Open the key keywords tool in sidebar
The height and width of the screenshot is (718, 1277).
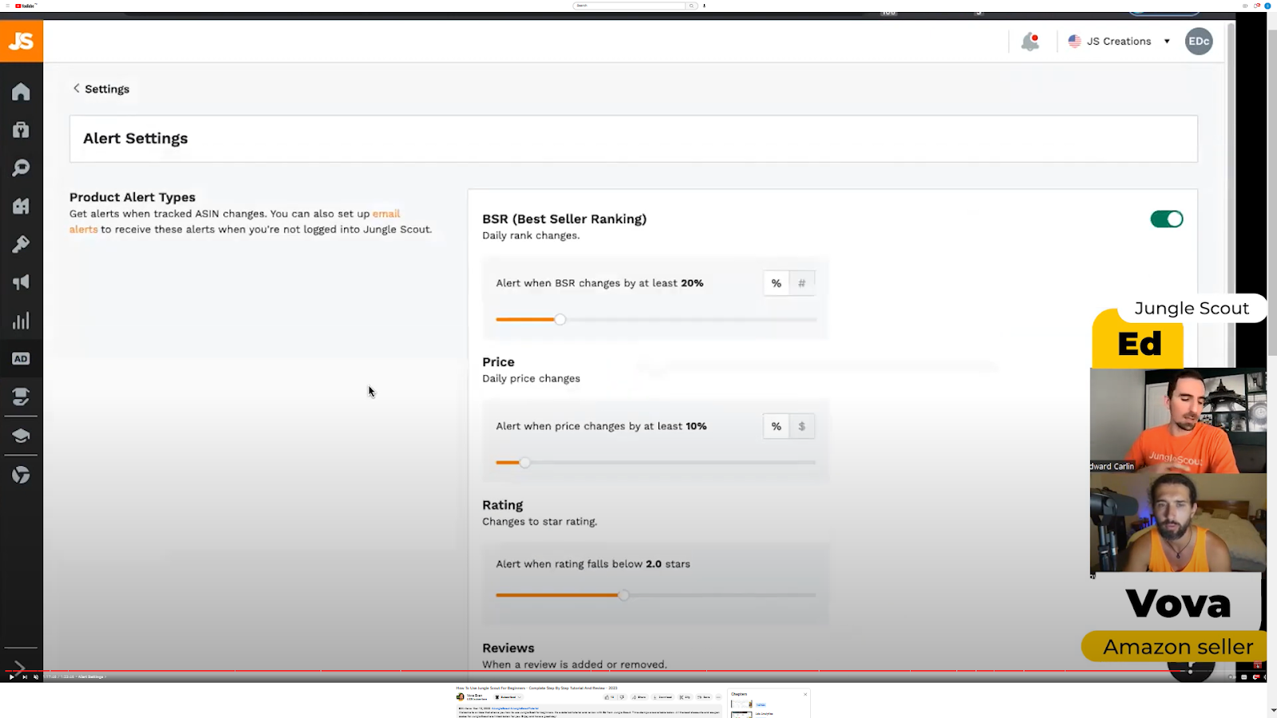(22, 244)
